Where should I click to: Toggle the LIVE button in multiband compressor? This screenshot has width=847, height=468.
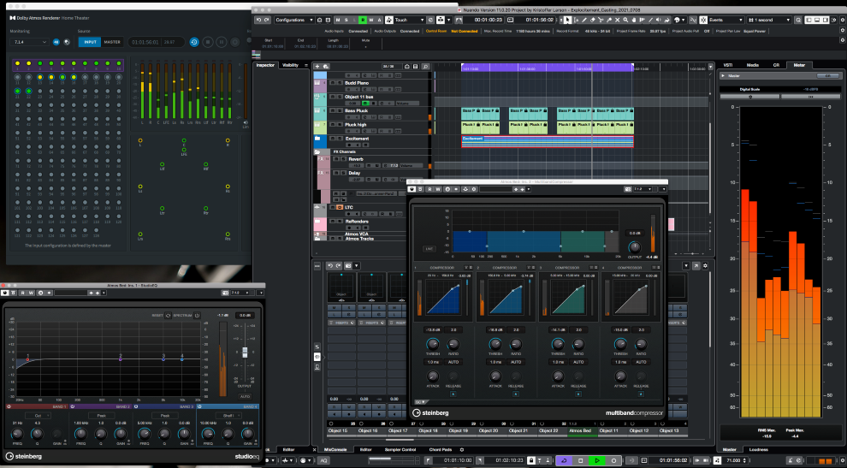pyautogui.click(x=429, y=249)
